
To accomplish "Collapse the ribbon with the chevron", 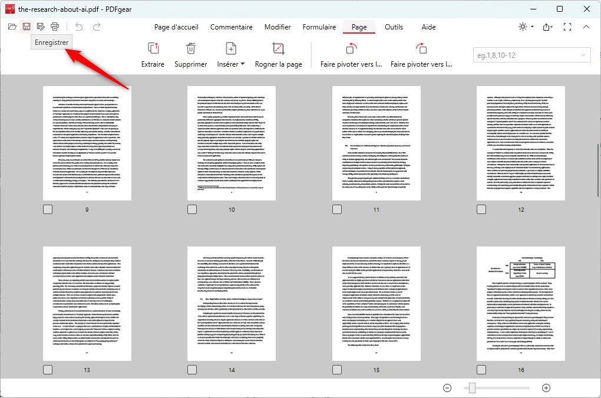I will click(587, 27).
